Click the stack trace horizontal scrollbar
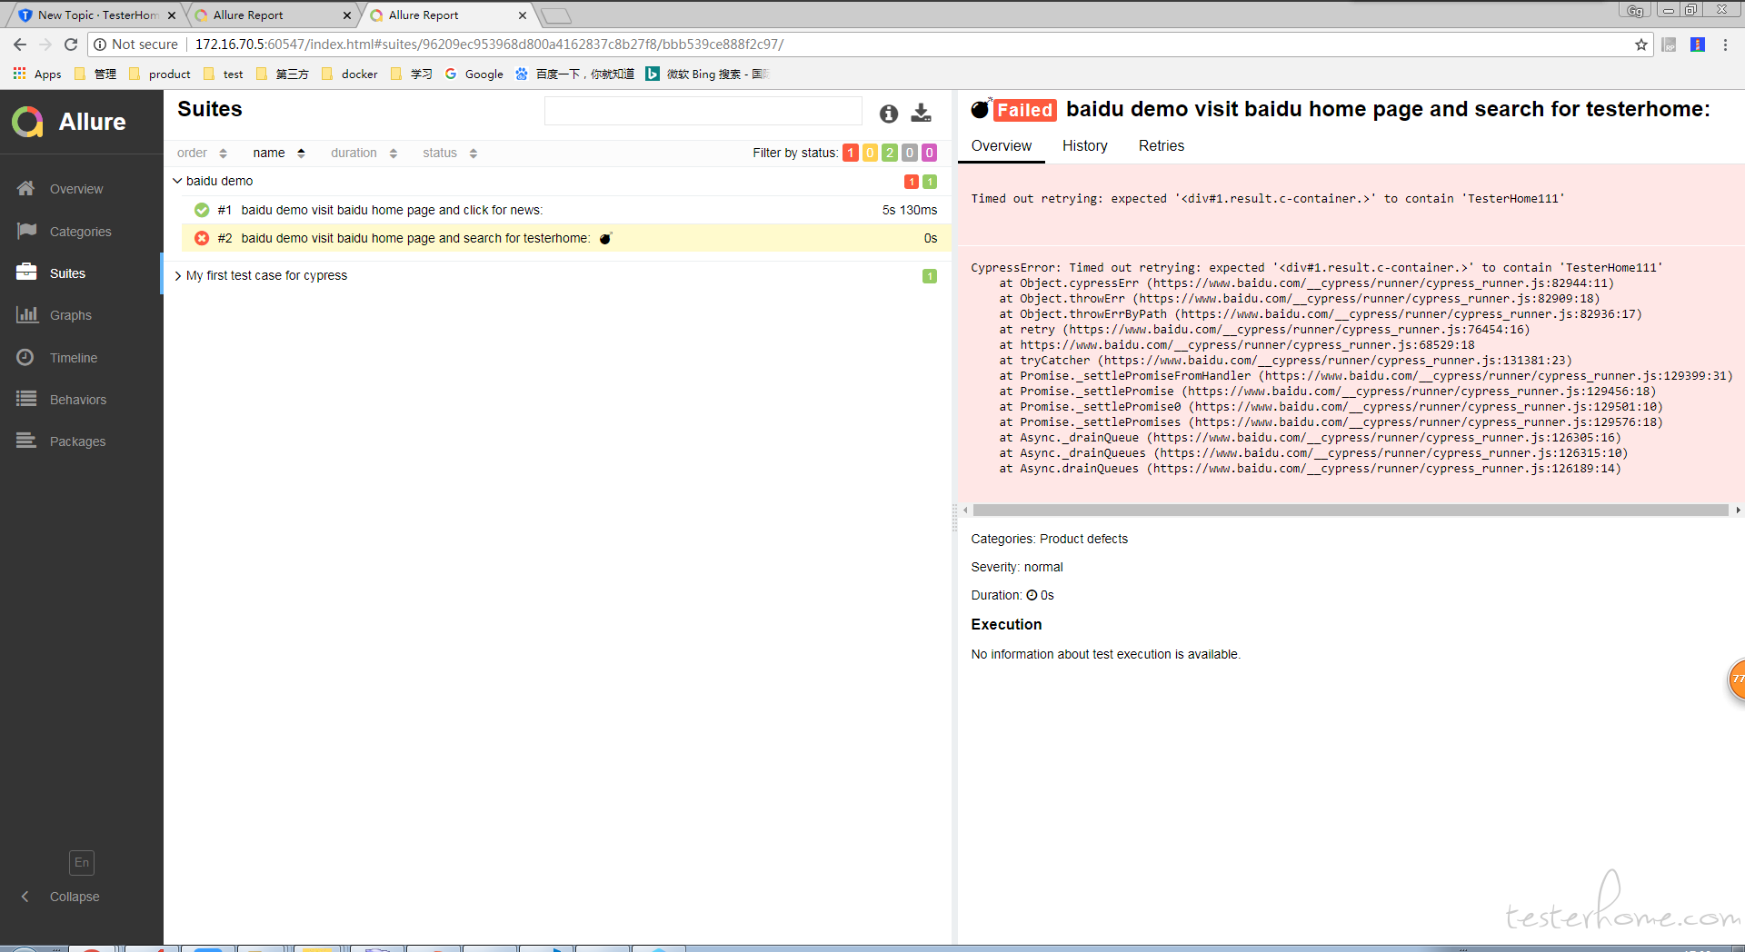Image resolution: width=1745 pixels, height=952 pixels. coord(1350,510)
